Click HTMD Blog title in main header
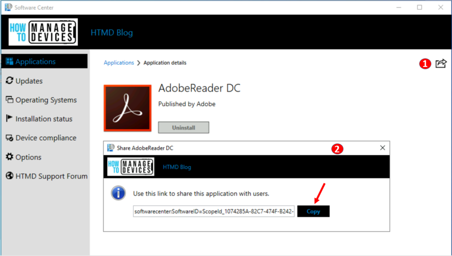The image size is (452, 256). click(112, 33)
